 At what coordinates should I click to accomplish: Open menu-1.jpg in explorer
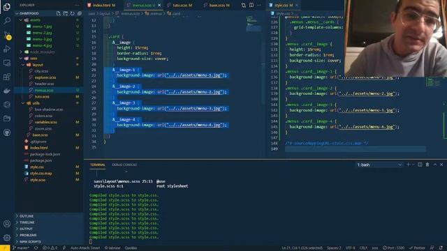coord(42,26)
